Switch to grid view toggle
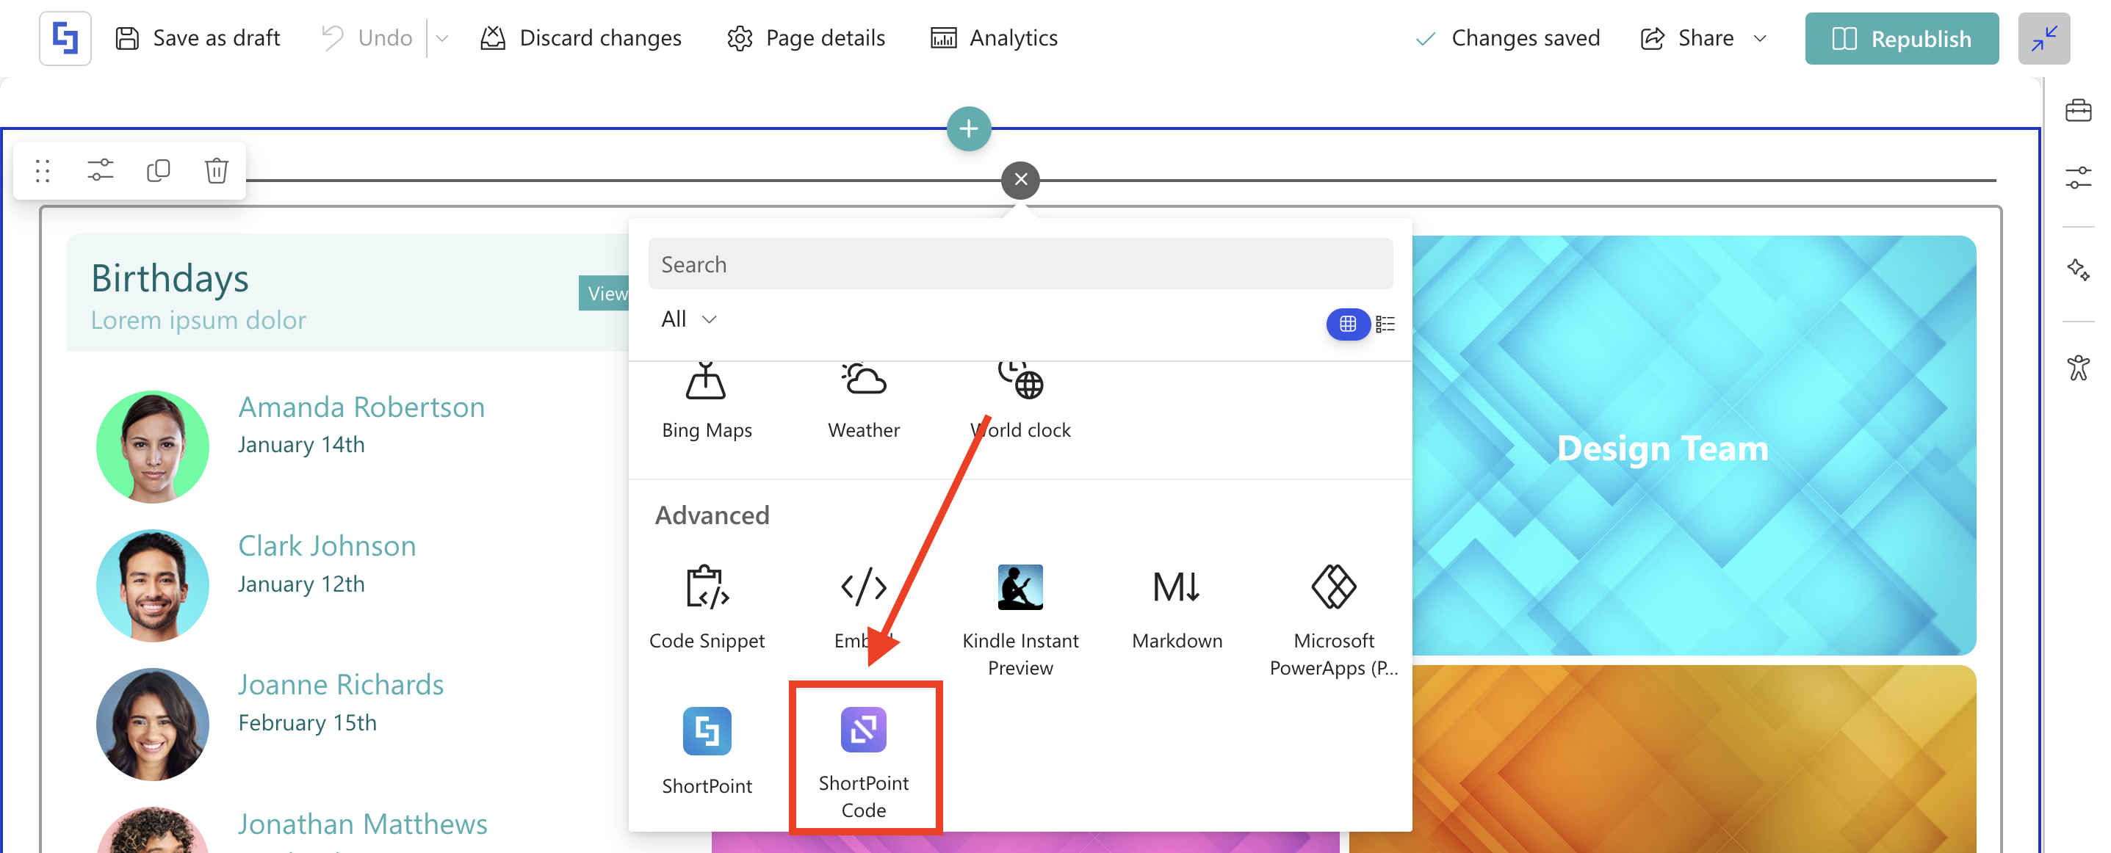 click(1347, 324)
